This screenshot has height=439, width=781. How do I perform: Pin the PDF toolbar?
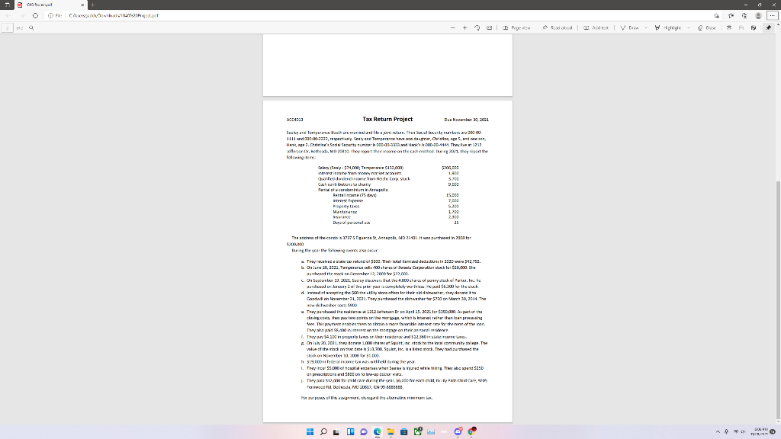pos(769,27)
